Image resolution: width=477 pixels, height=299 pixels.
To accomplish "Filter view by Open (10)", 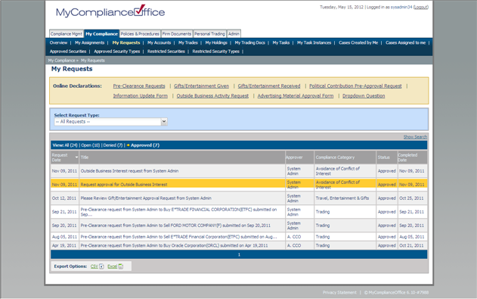I will pos(91,145).
